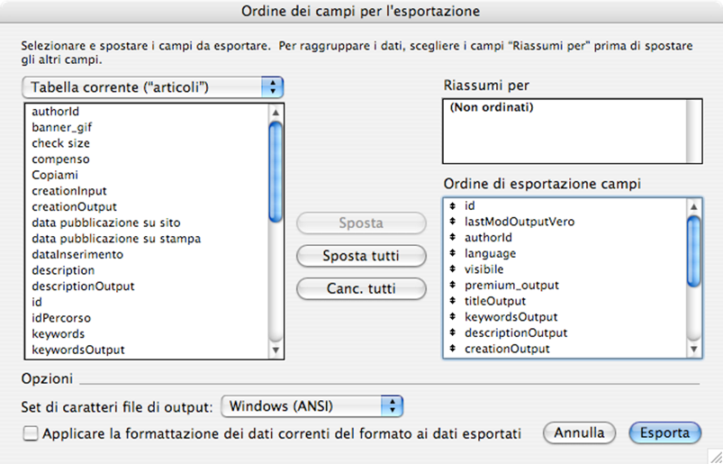
Task: Select the (Non ordinati) summary entry
Action: pos(492,107)
